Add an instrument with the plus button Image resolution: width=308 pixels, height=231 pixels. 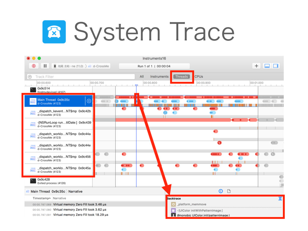[x=256, y=66]
